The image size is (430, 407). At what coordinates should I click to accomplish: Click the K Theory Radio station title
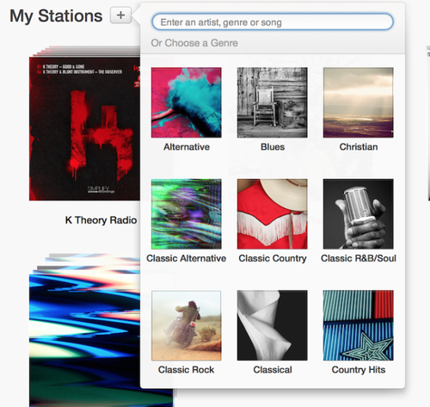[101, 220]
